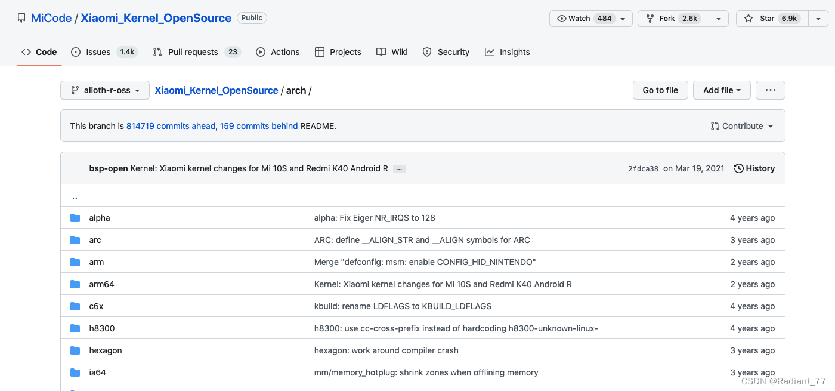Open the h8300 folder icon
Image resolution: width=835 pixels, height=391 pixels.
tap(75, 328)
